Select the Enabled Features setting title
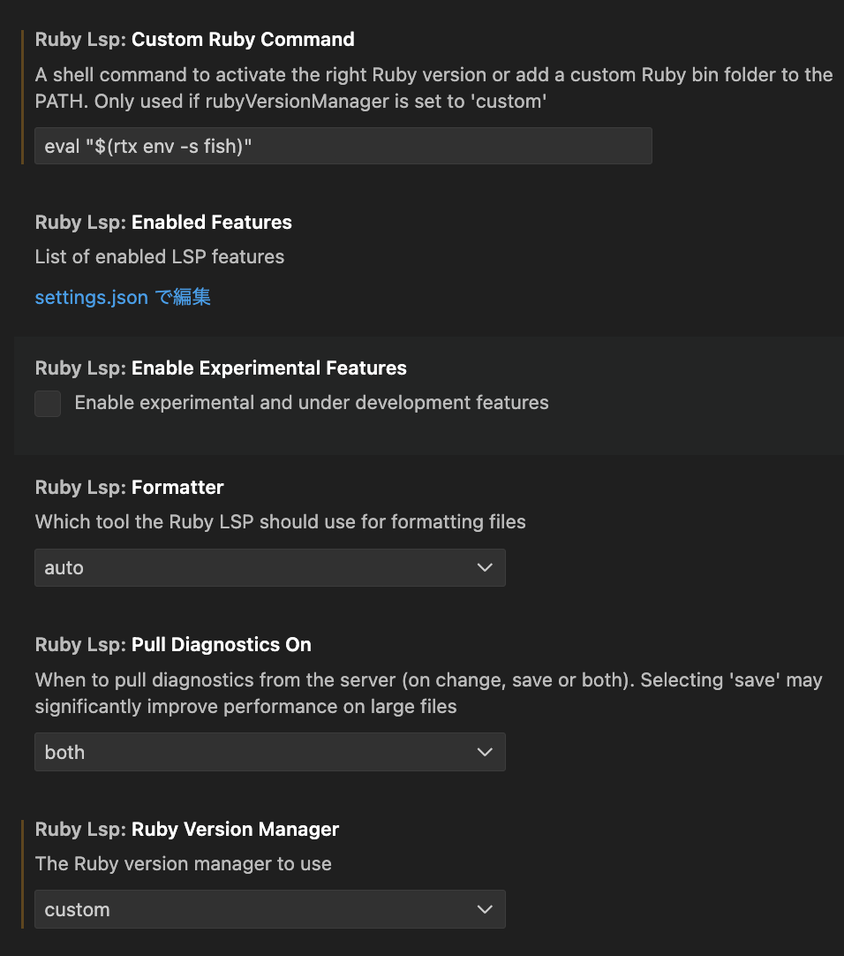This screenshot has width=844, height=956. pyautogui.click(x=163, y=222)
